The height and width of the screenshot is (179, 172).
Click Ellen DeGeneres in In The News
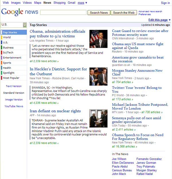[x=123, y=163]
